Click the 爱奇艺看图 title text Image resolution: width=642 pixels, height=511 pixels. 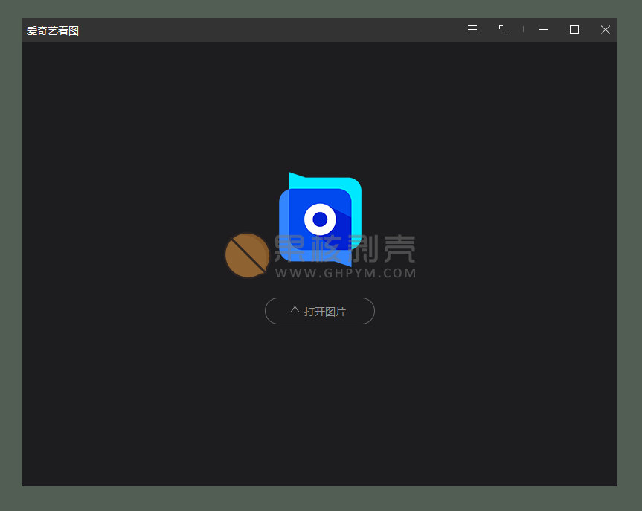click(53, 30)
